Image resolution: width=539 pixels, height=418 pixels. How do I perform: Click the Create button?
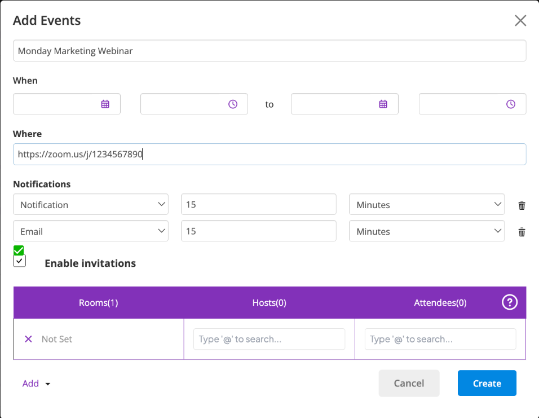(x=487, y=383)
